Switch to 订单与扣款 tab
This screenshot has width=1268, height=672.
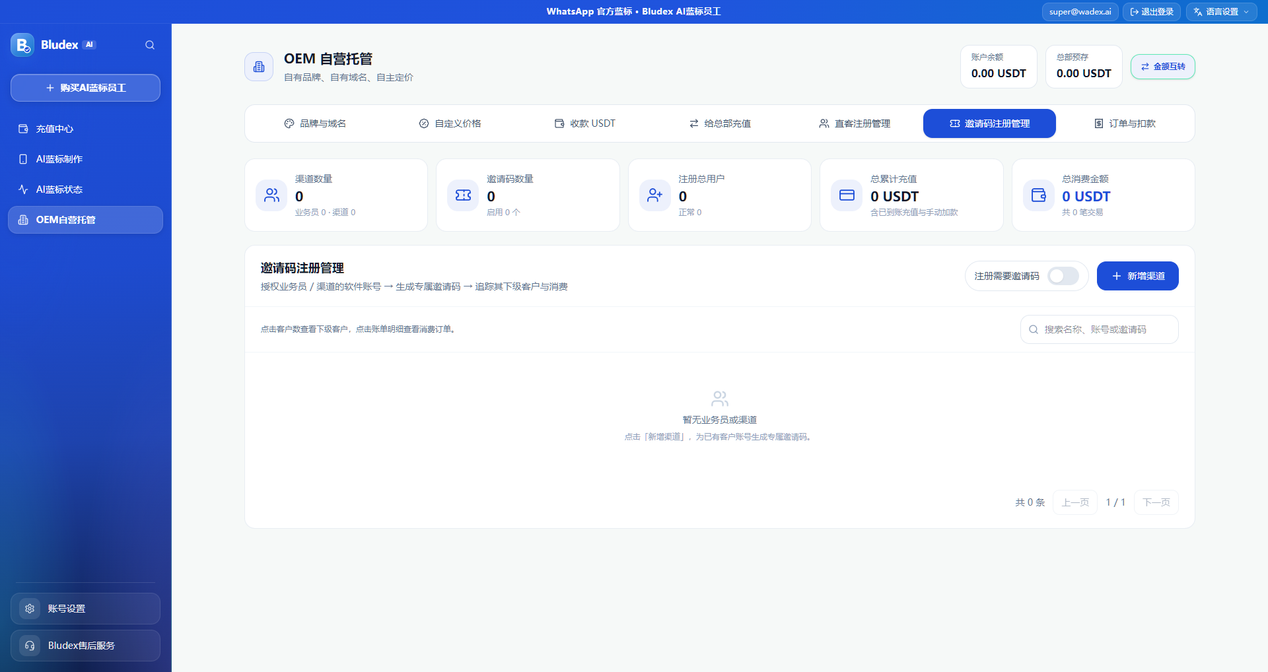(1125, 123)
